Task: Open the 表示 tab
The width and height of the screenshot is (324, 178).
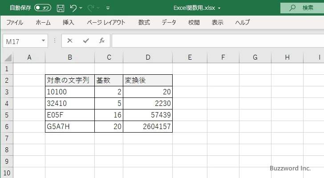Action: 217,22
